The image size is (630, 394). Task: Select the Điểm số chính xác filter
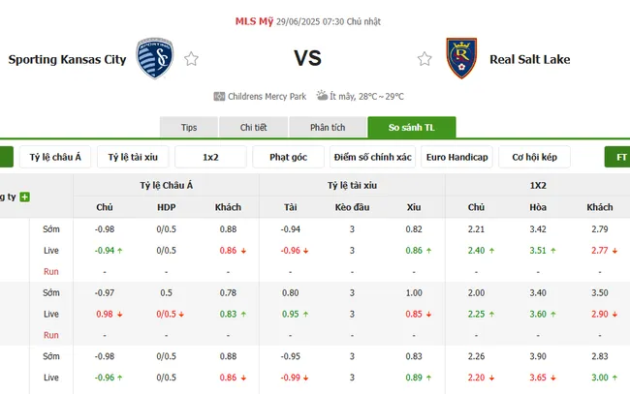coord(372,157)
